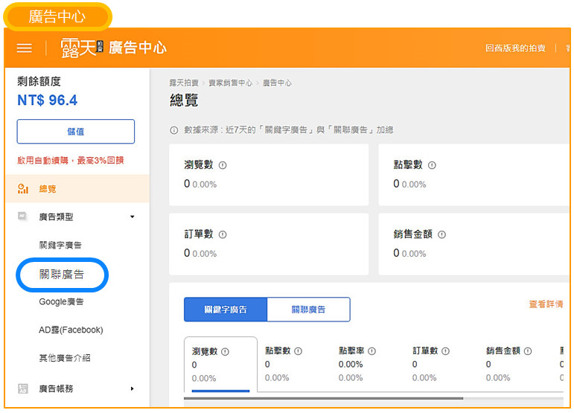The width and height of the screenshot is (574, 413).
Task: Click info icon next to 點擊數 card
Action: (x=432, y=165)
